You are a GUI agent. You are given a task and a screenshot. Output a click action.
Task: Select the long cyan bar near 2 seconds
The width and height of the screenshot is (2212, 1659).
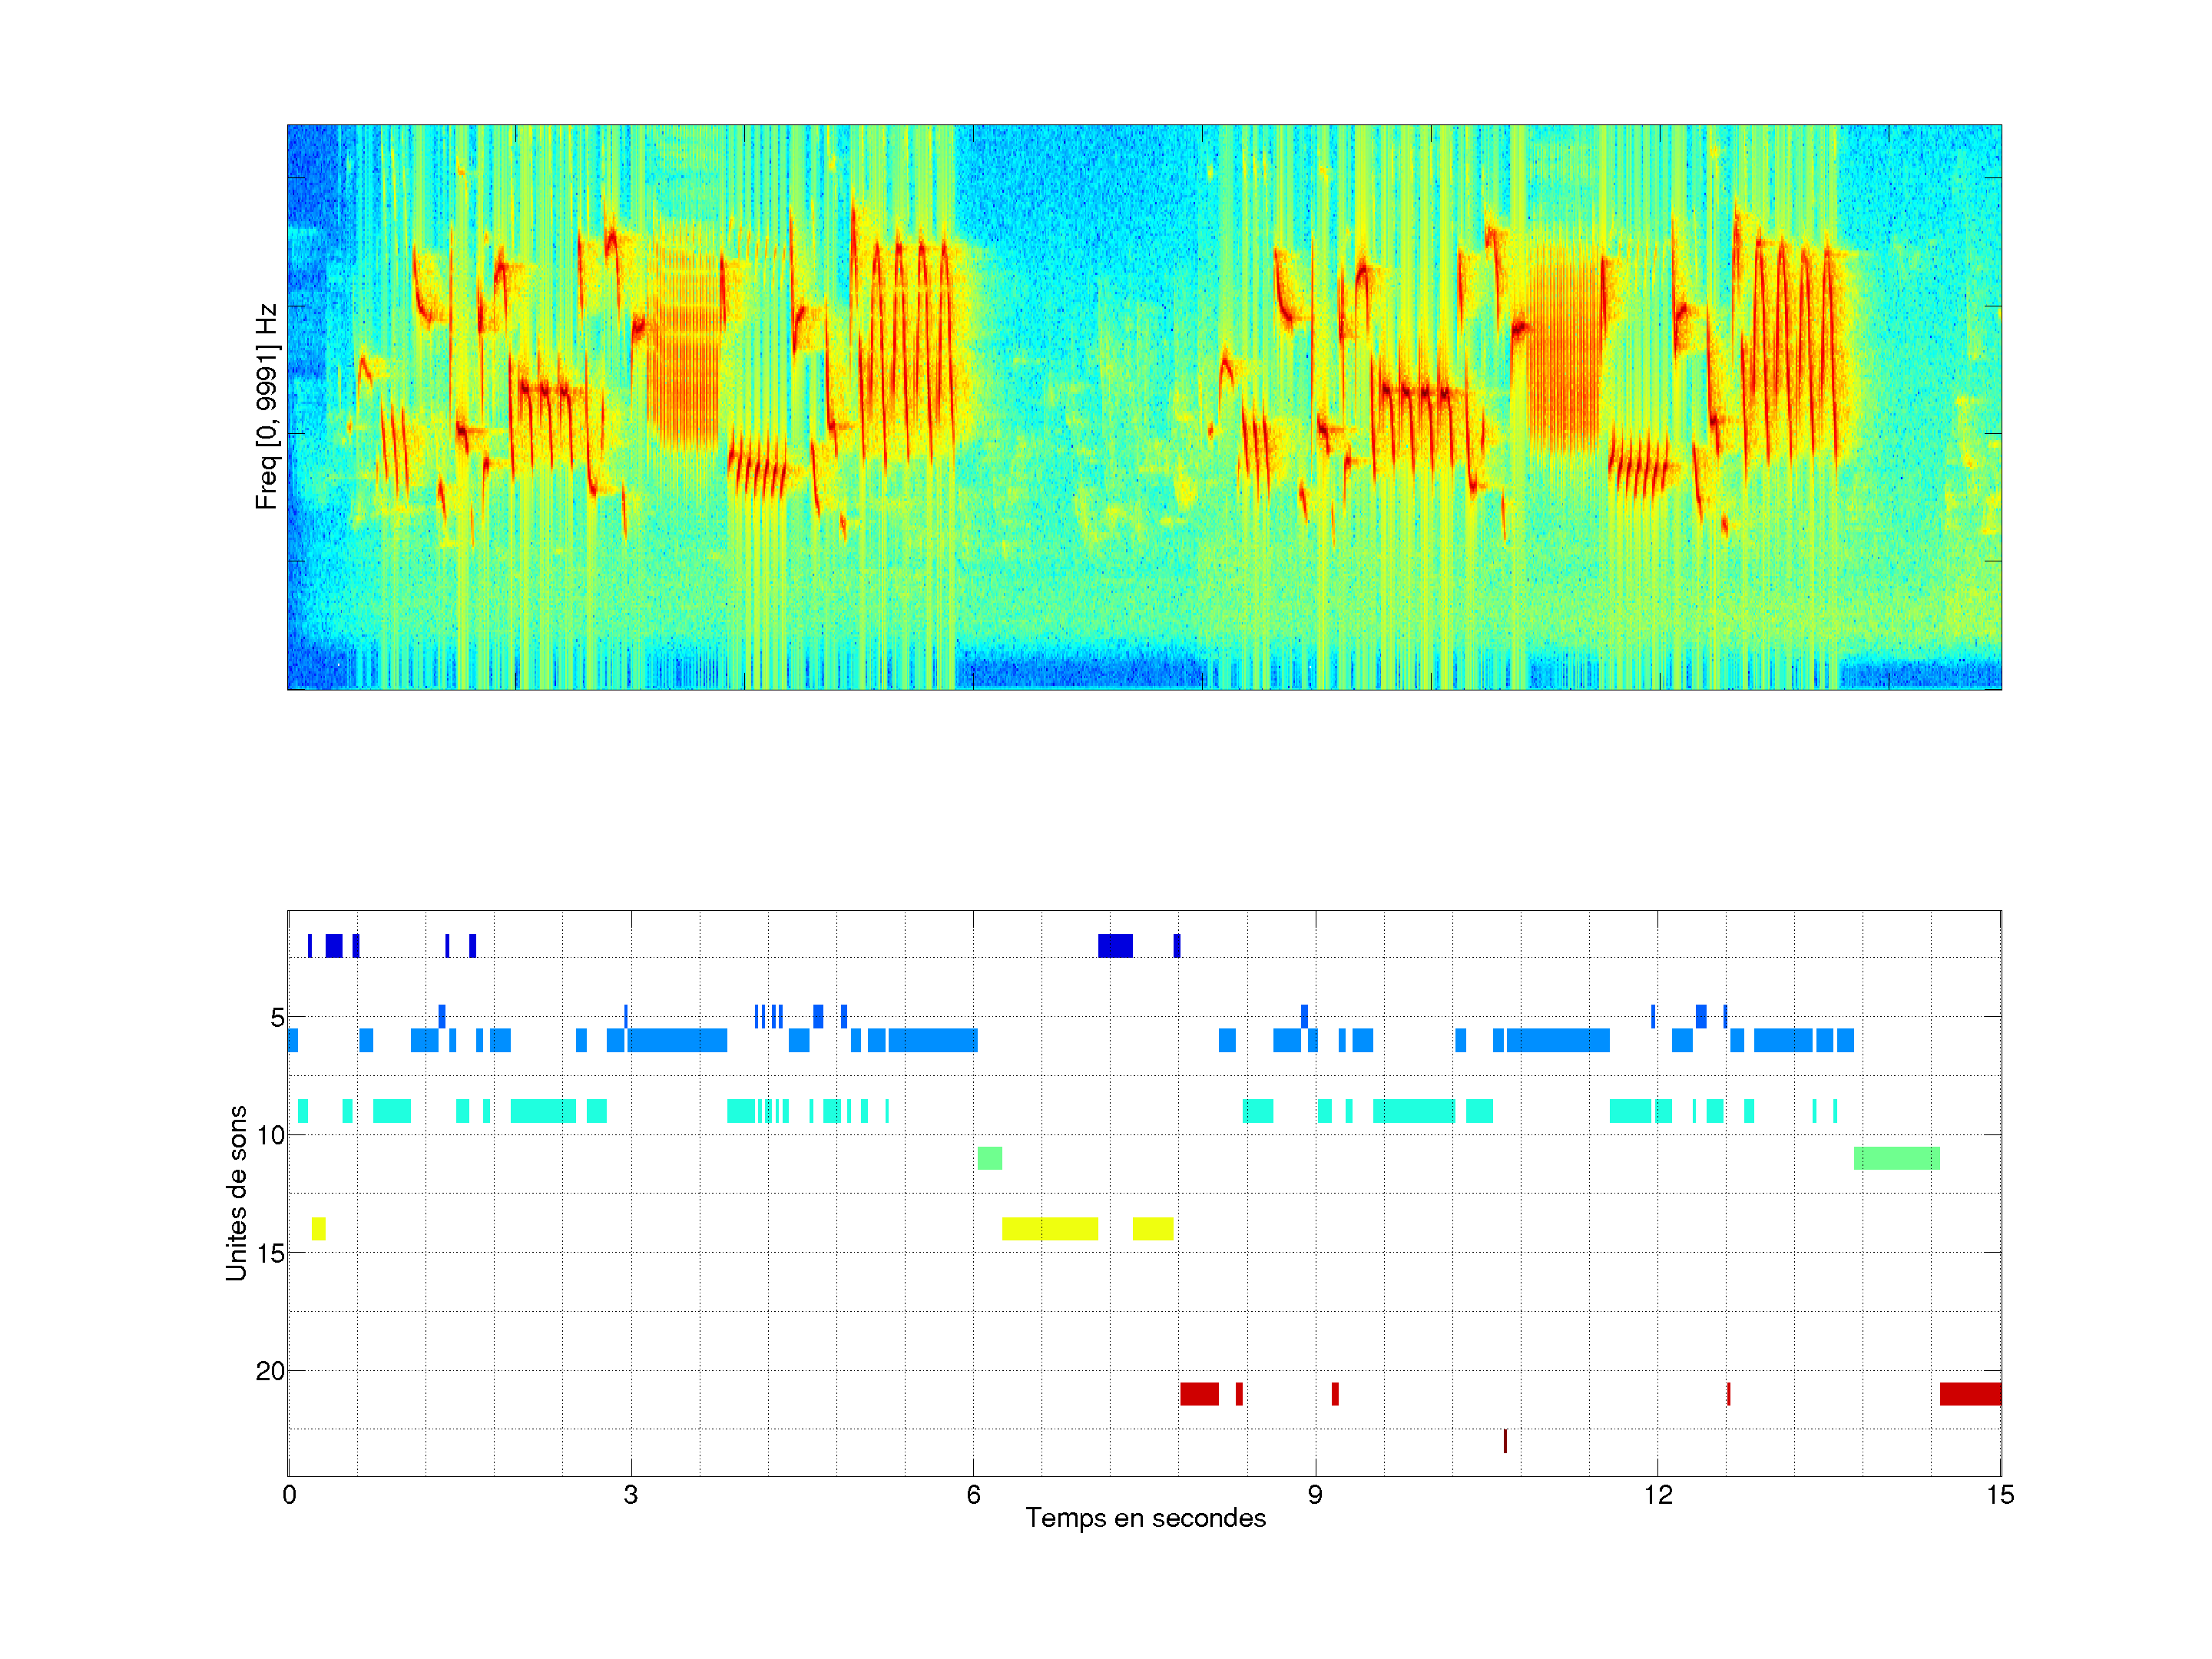click(542, 1111)
